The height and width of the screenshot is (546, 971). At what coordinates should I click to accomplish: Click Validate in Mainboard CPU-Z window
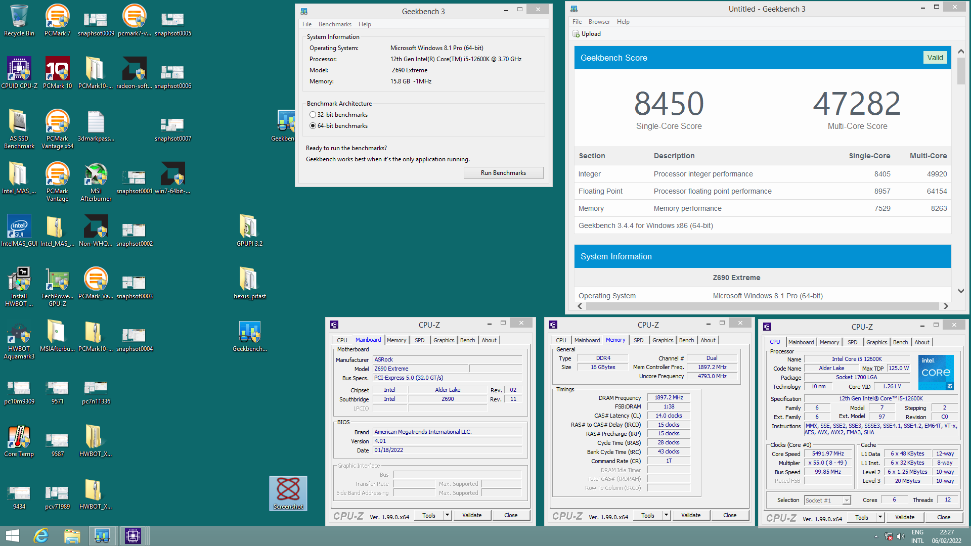point(472,515)
